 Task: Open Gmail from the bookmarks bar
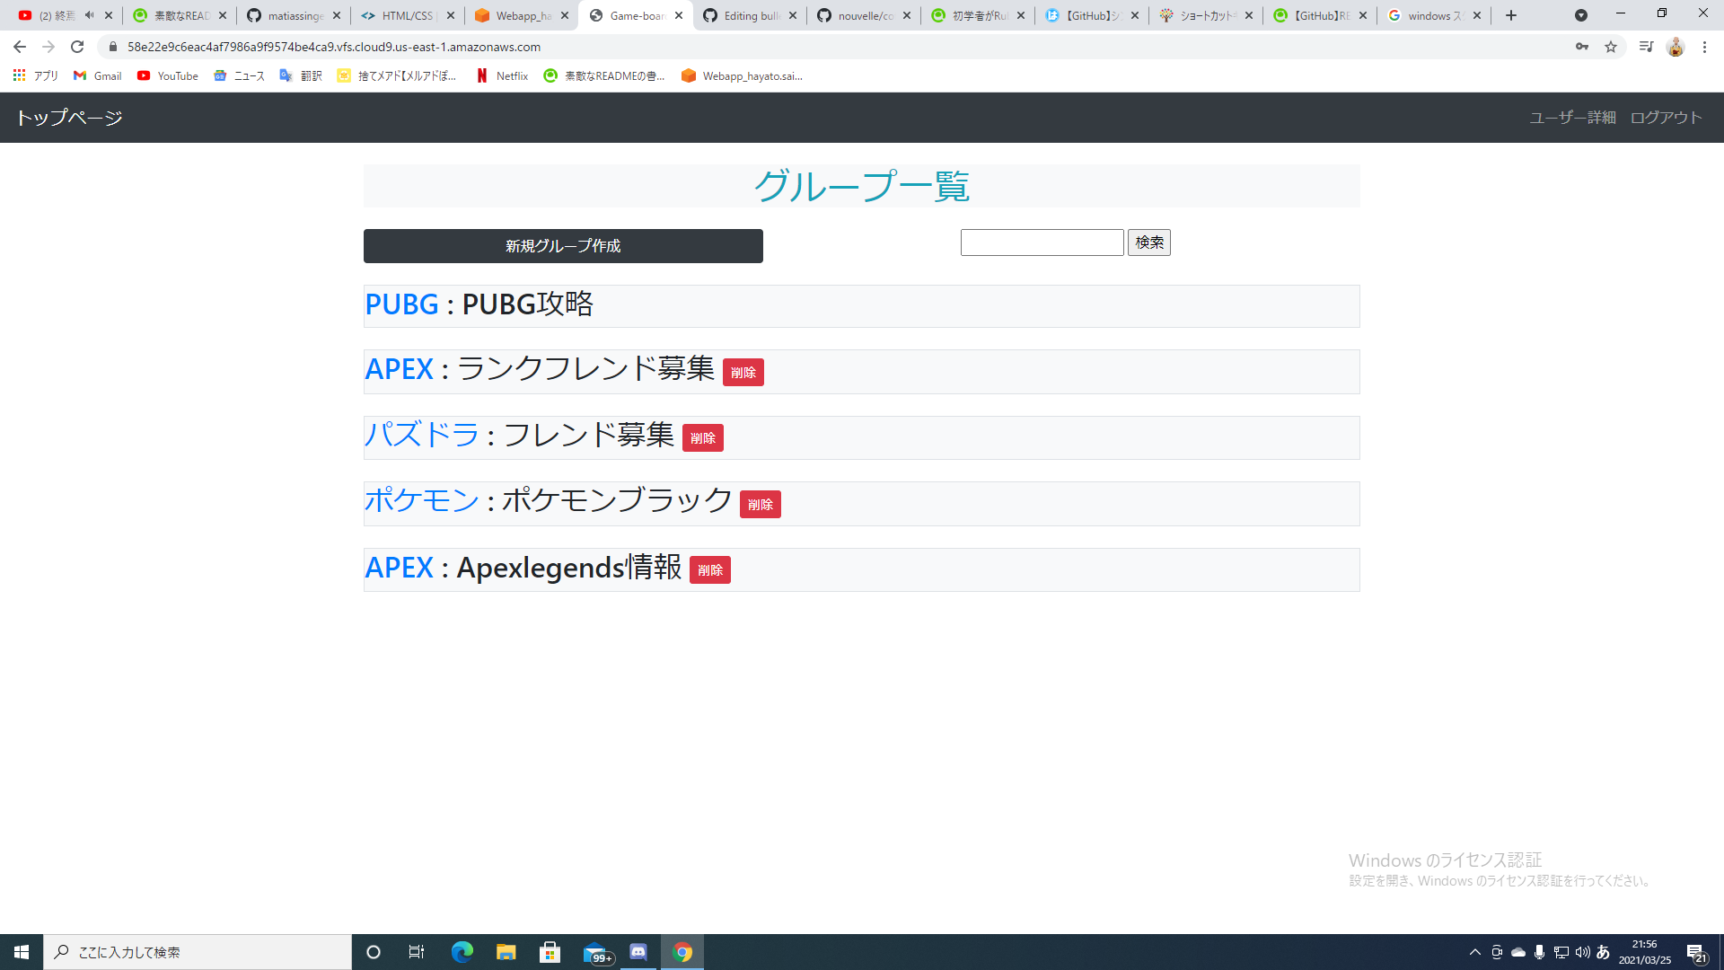point(96,75)
